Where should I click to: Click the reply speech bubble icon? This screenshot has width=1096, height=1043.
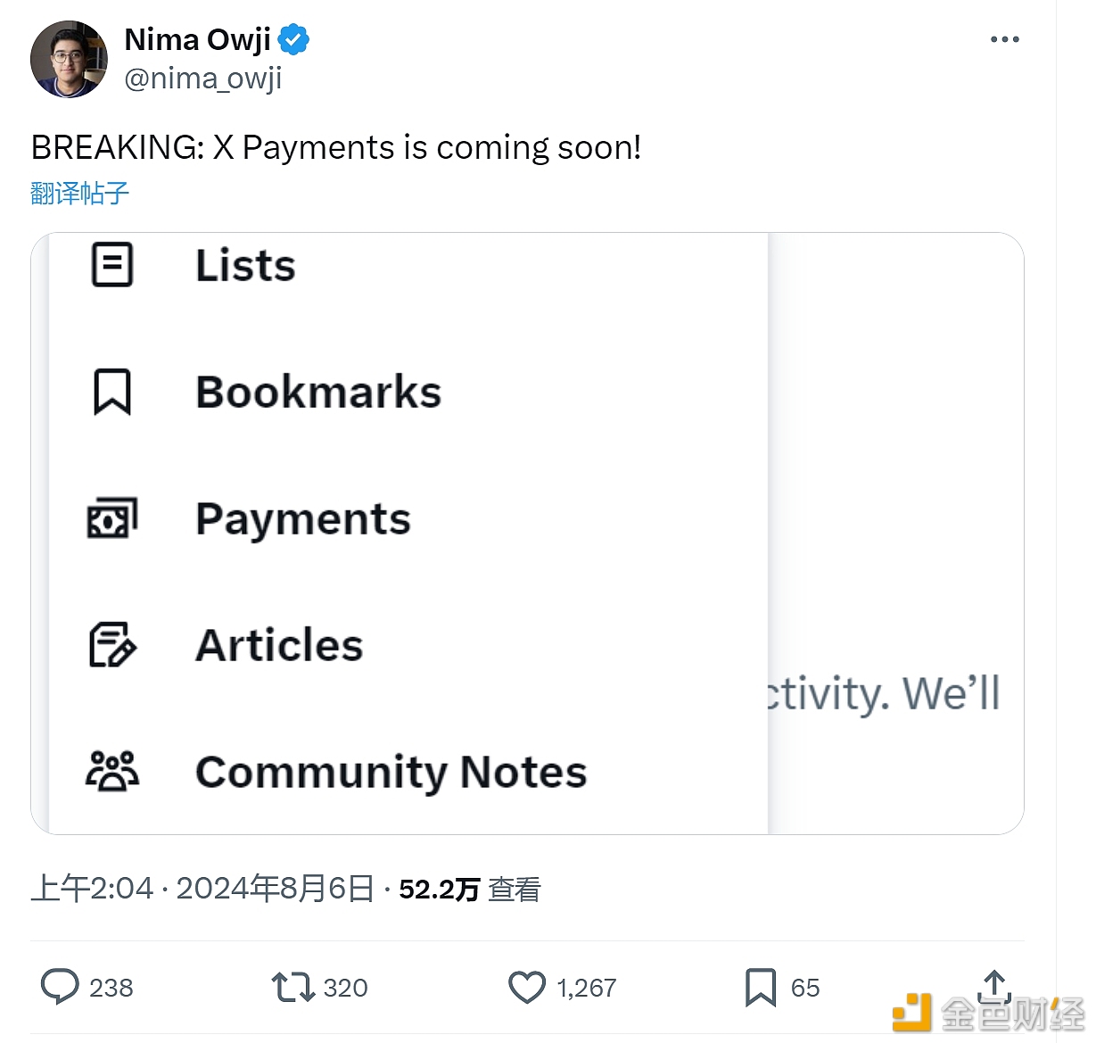(60, 988)
